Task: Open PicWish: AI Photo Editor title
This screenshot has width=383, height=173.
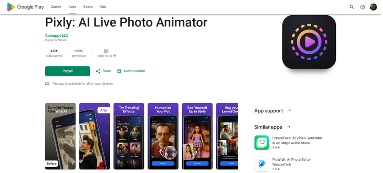Action: point(292,160)
